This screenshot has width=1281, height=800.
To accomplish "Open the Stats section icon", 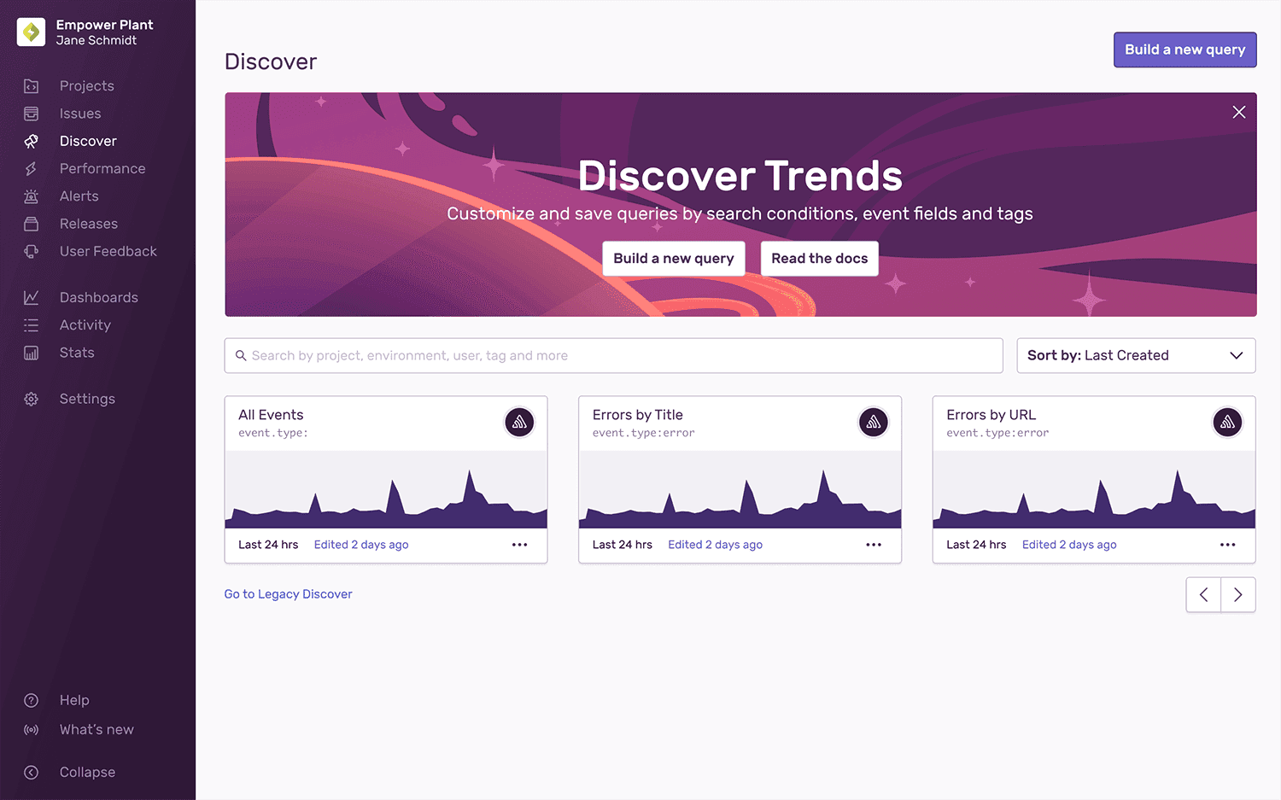I will (x=31, y=352).
